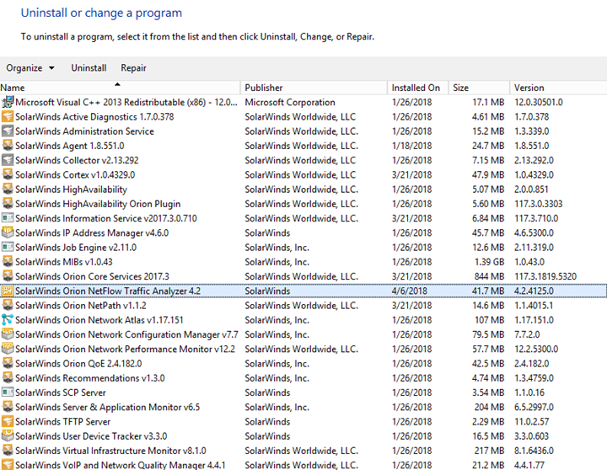Click the Server & Application Monitor v6.5 icon

(8, 407)
